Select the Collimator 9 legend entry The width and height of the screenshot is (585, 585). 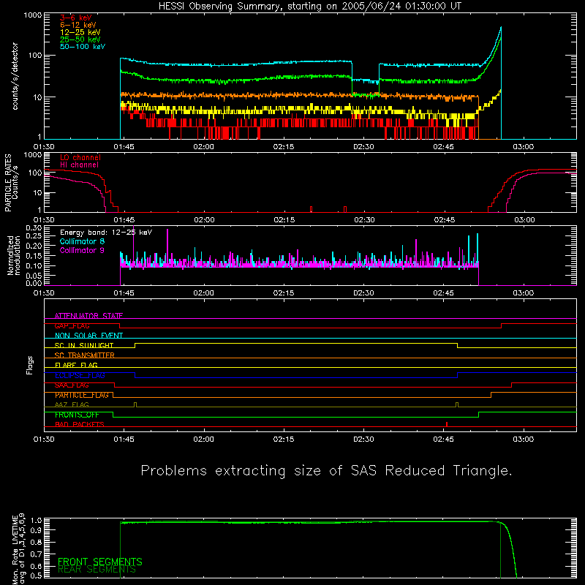(82, 250)
